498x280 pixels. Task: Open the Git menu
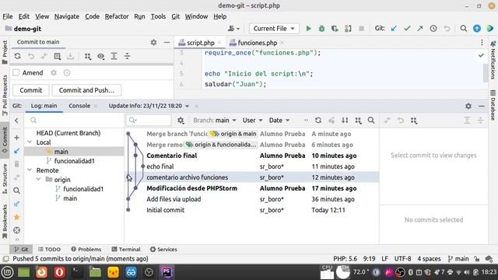click(x=176, y=16)
